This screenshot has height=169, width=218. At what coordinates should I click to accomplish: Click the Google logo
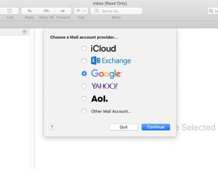[x=106, y=74]
